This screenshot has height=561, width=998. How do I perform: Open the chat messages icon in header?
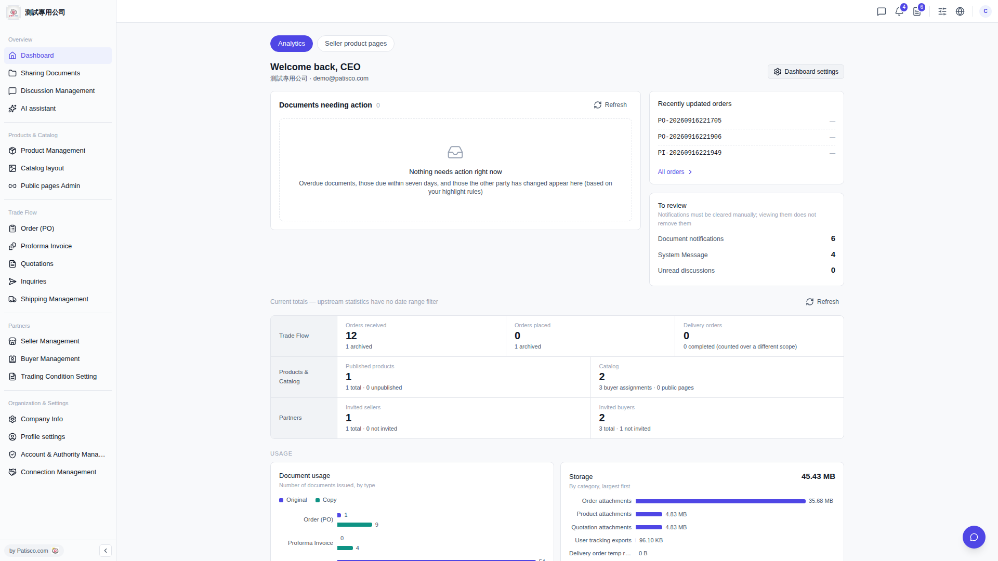tap(882, 11)
